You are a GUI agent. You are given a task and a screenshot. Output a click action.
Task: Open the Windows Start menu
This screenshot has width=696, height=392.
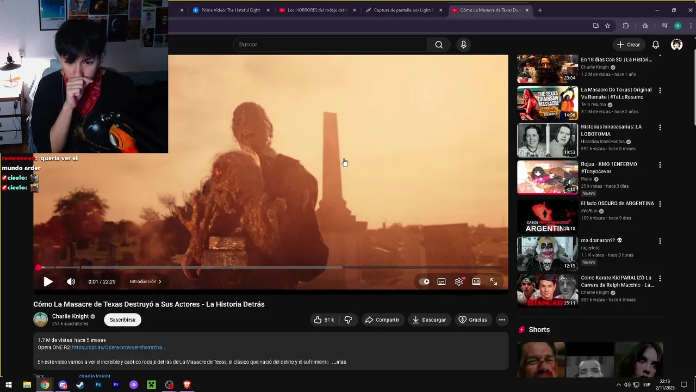click(9, 385)
